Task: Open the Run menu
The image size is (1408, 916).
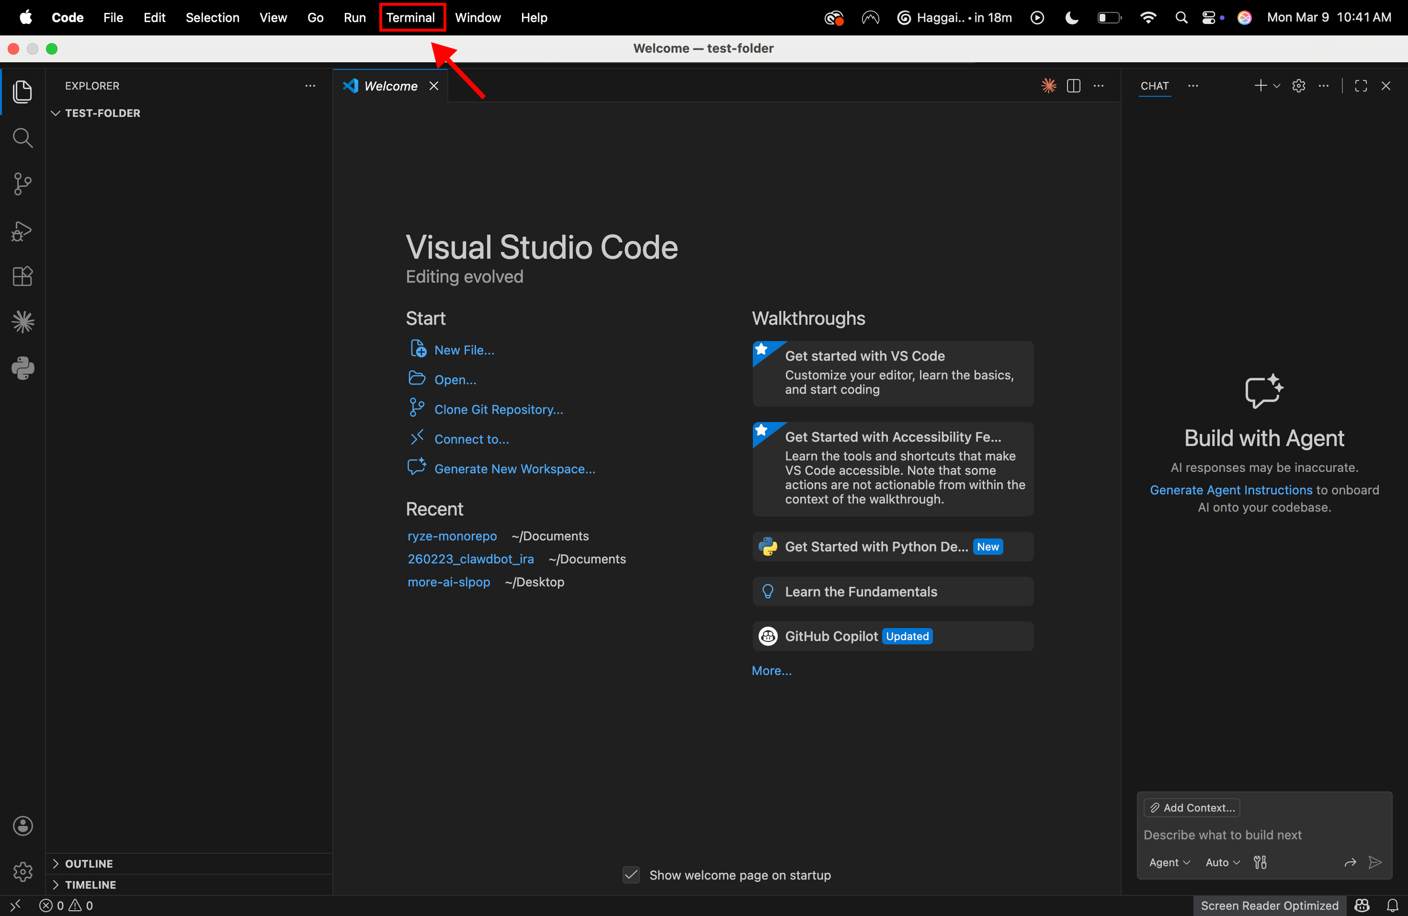Action: pos(354,17)
